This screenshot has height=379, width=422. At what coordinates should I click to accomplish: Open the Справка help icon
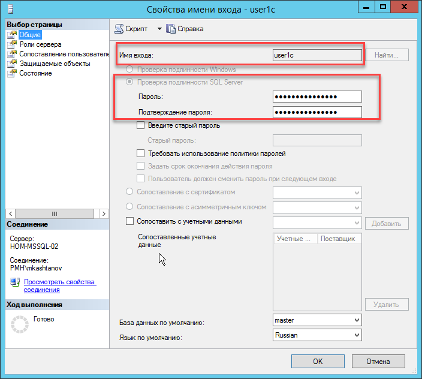[171, 29]
